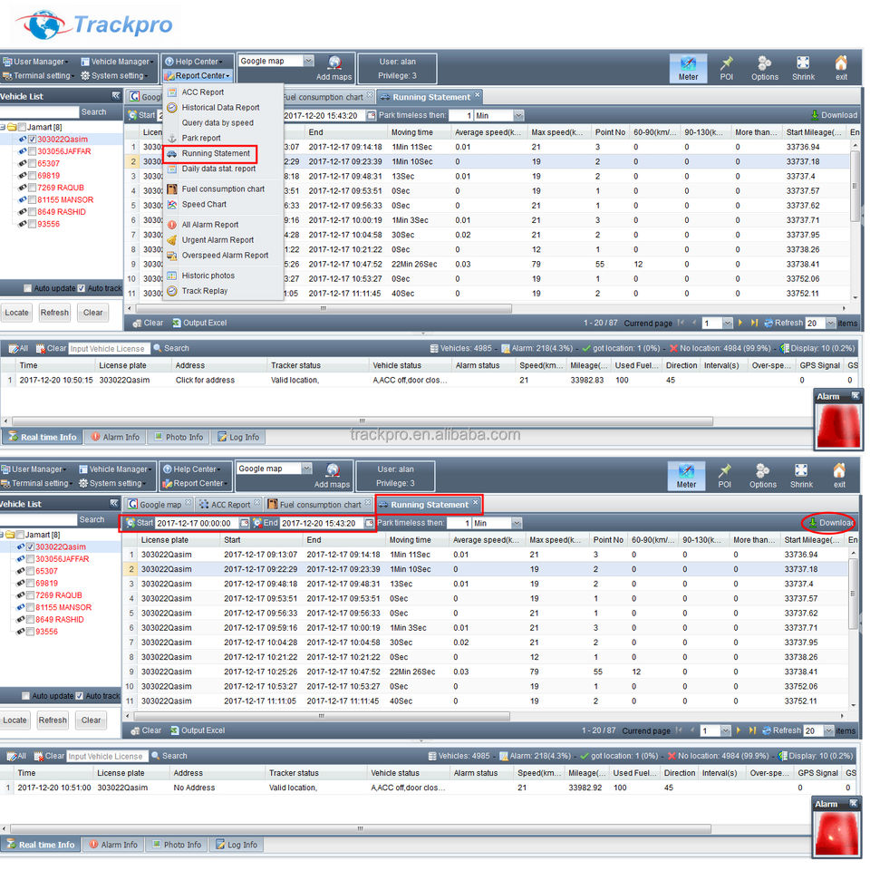870x870 pixels.
Task: Click horizontal scrollbar of lower Running Statement grid
Action: click(x=323, y=716)
